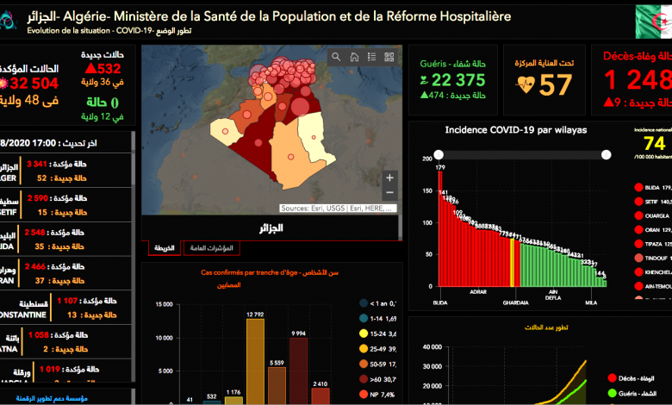The width and height of the screenshot is (672, 405).
Task: Click the 2 410 bar in age chart
Action: [320, 396]
